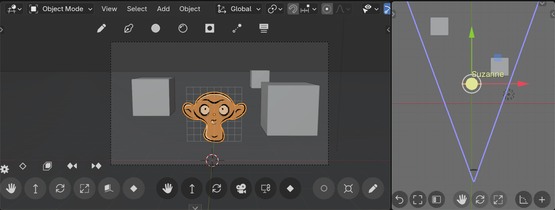Image resolution: width=555 pixels, height=210 pixels.
Task: Click the solid filled circle icon
Action: [156, 29]
